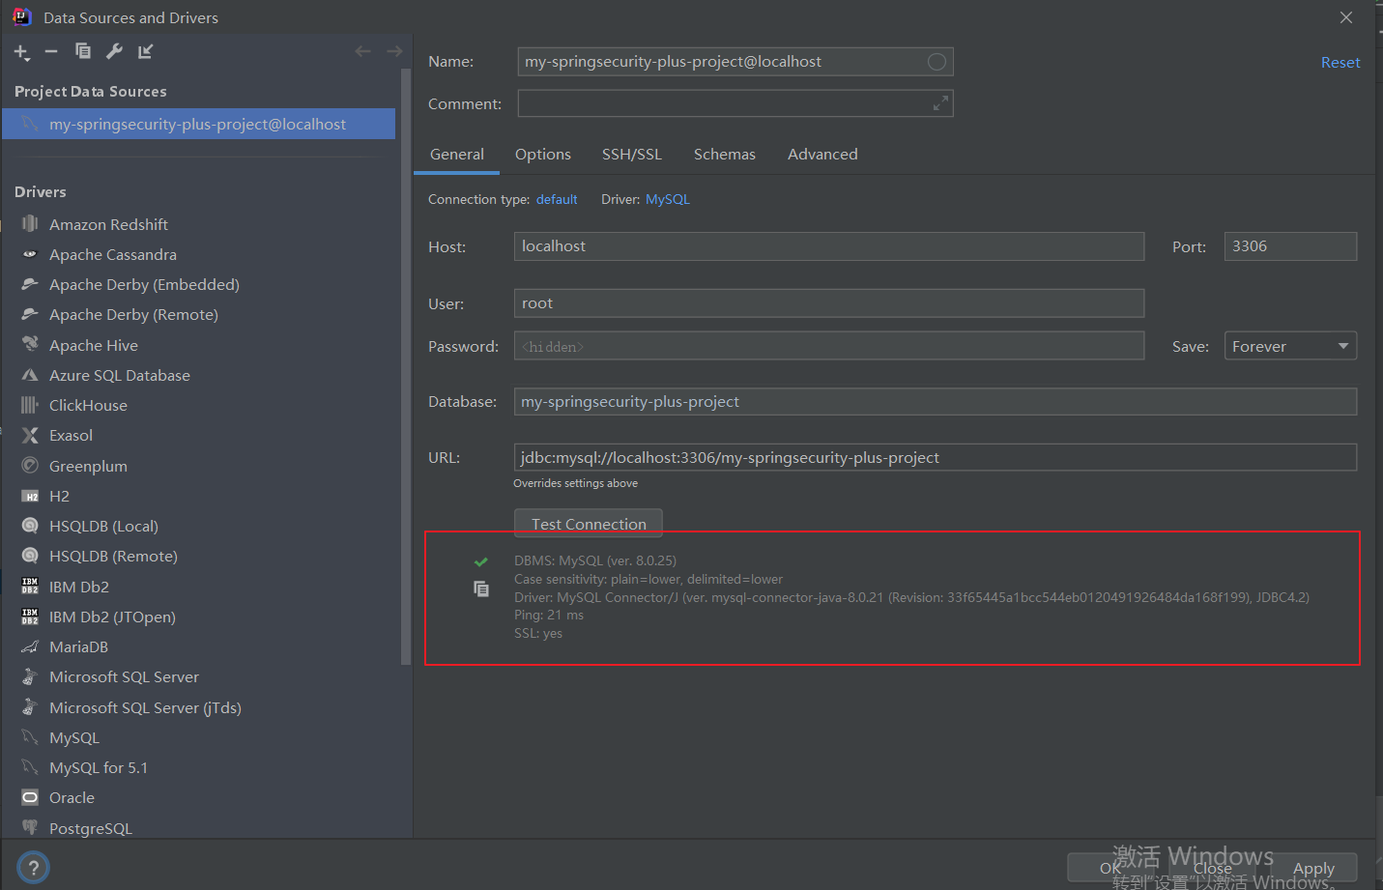Click H2 driver icon
The image size is (1383, 890).
point(30,496)
